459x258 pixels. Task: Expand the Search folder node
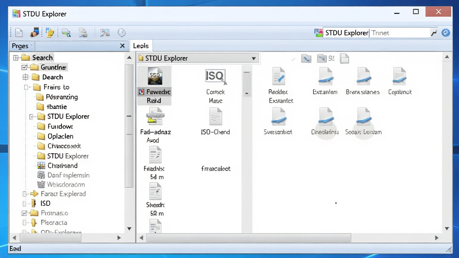pos(16,58)
